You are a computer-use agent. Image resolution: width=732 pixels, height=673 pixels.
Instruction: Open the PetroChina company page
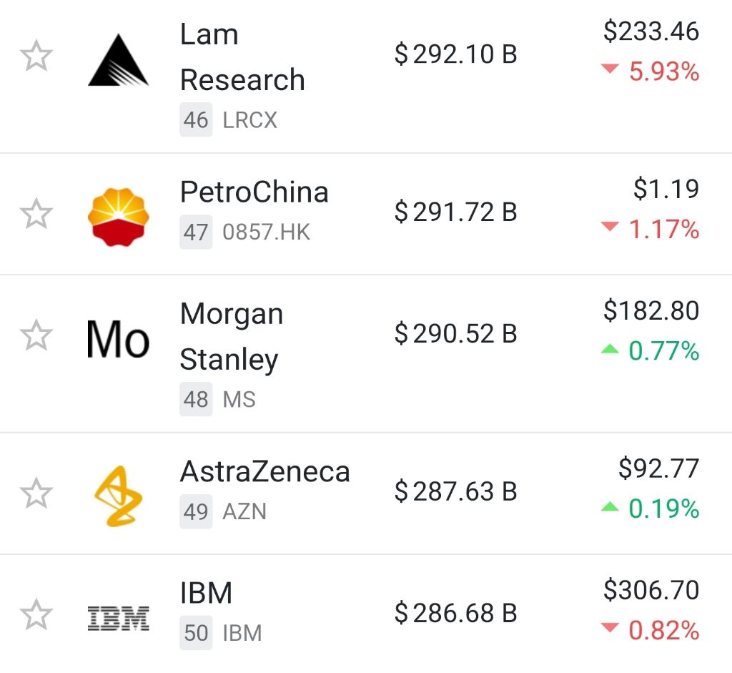254,192
